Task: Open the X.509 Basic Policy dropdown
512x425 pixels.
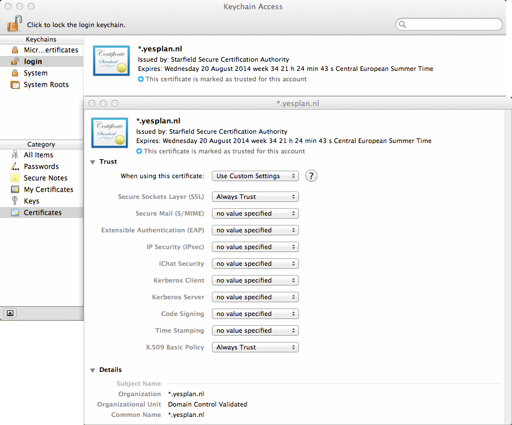Action: [x=255, y=347]
